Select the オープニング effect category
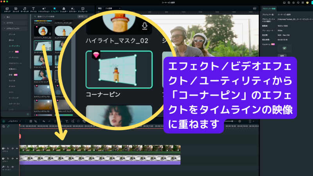 click(14, 98)
